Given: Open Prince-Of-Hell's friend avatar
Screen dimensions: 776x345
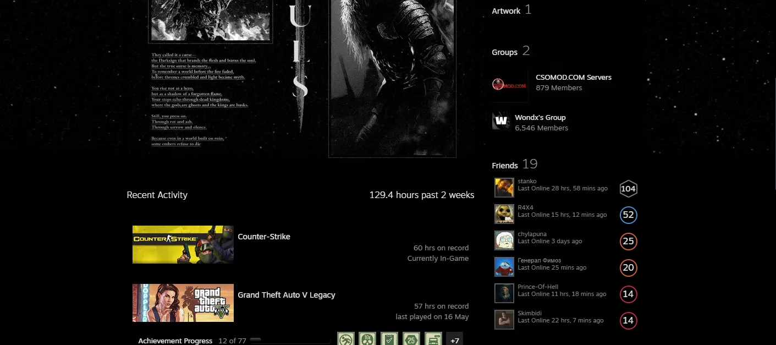Looking at the screenshot, I should pyautogui.click(x=504, y=293).
